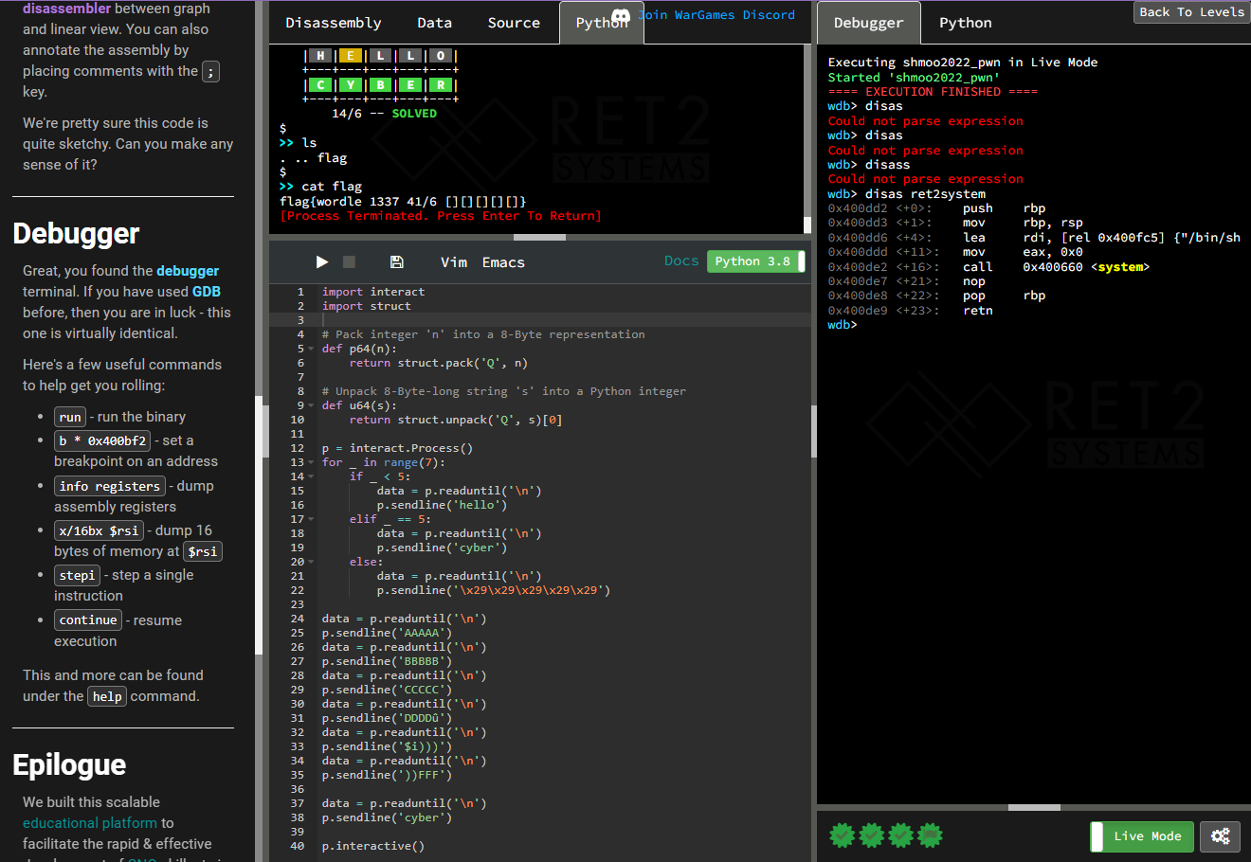Enable Vim keybindings

(454, 262)
